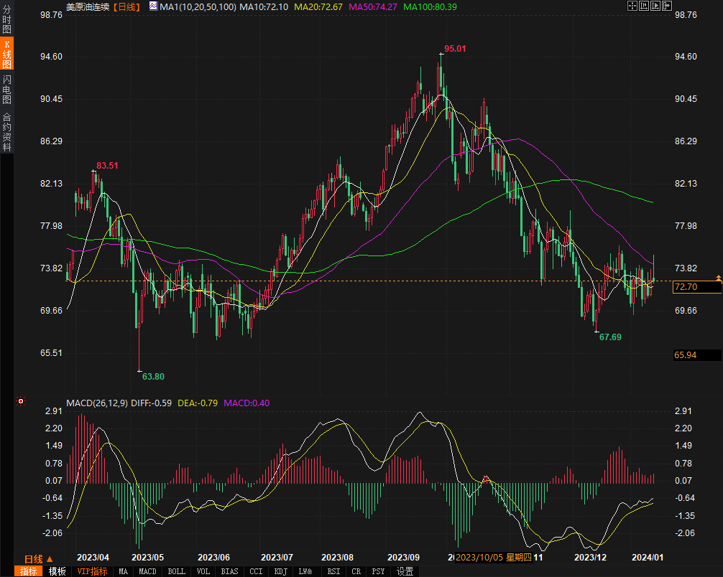Click the chart shrink-range icon with left arrow
Viewport: 723px width, 577px height.
tap(645, 6)
